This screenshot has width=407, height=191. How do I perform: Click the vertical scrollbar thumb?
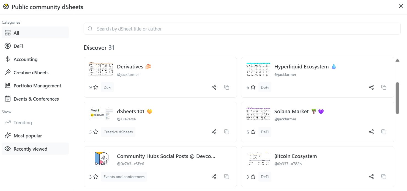[x=397, y=98]
